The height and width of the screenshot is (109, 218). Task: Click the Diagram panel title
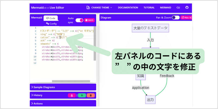[x=106, y=18]
